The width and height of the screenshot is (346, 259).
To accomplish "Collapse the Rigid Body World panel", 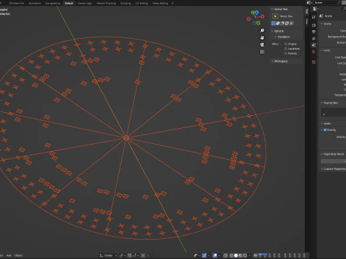I will coord(321,154).
